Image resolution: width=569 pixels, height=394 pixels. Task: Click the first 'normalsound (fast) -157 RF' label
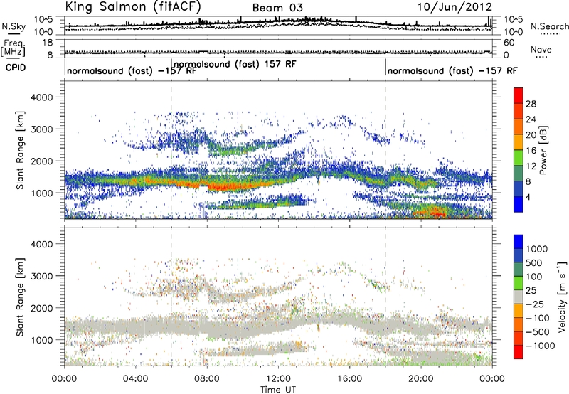pos(132,70)
